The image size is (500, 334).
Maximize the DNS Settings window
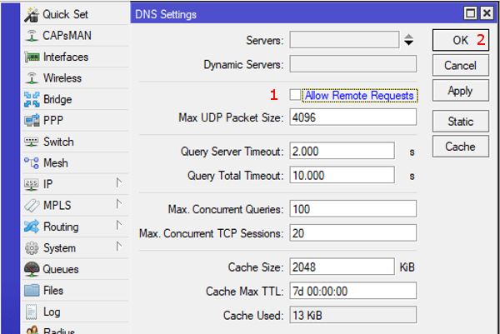click(470, 13)
